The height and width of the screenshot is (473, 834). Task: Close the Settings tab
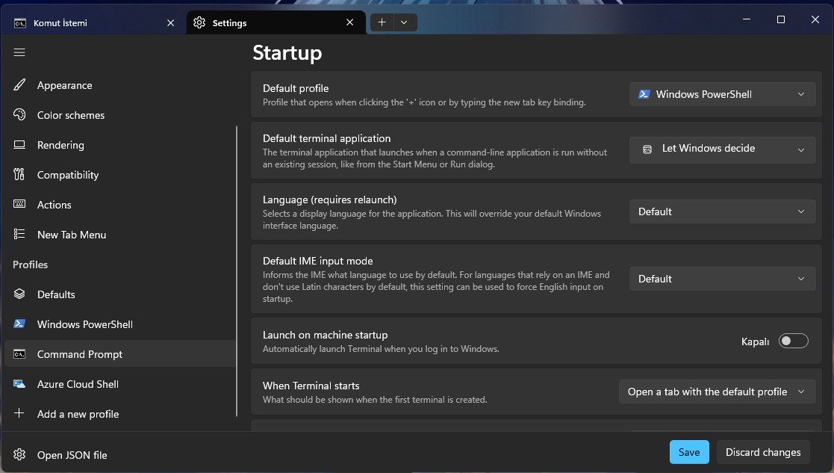[x=350, y=22]
